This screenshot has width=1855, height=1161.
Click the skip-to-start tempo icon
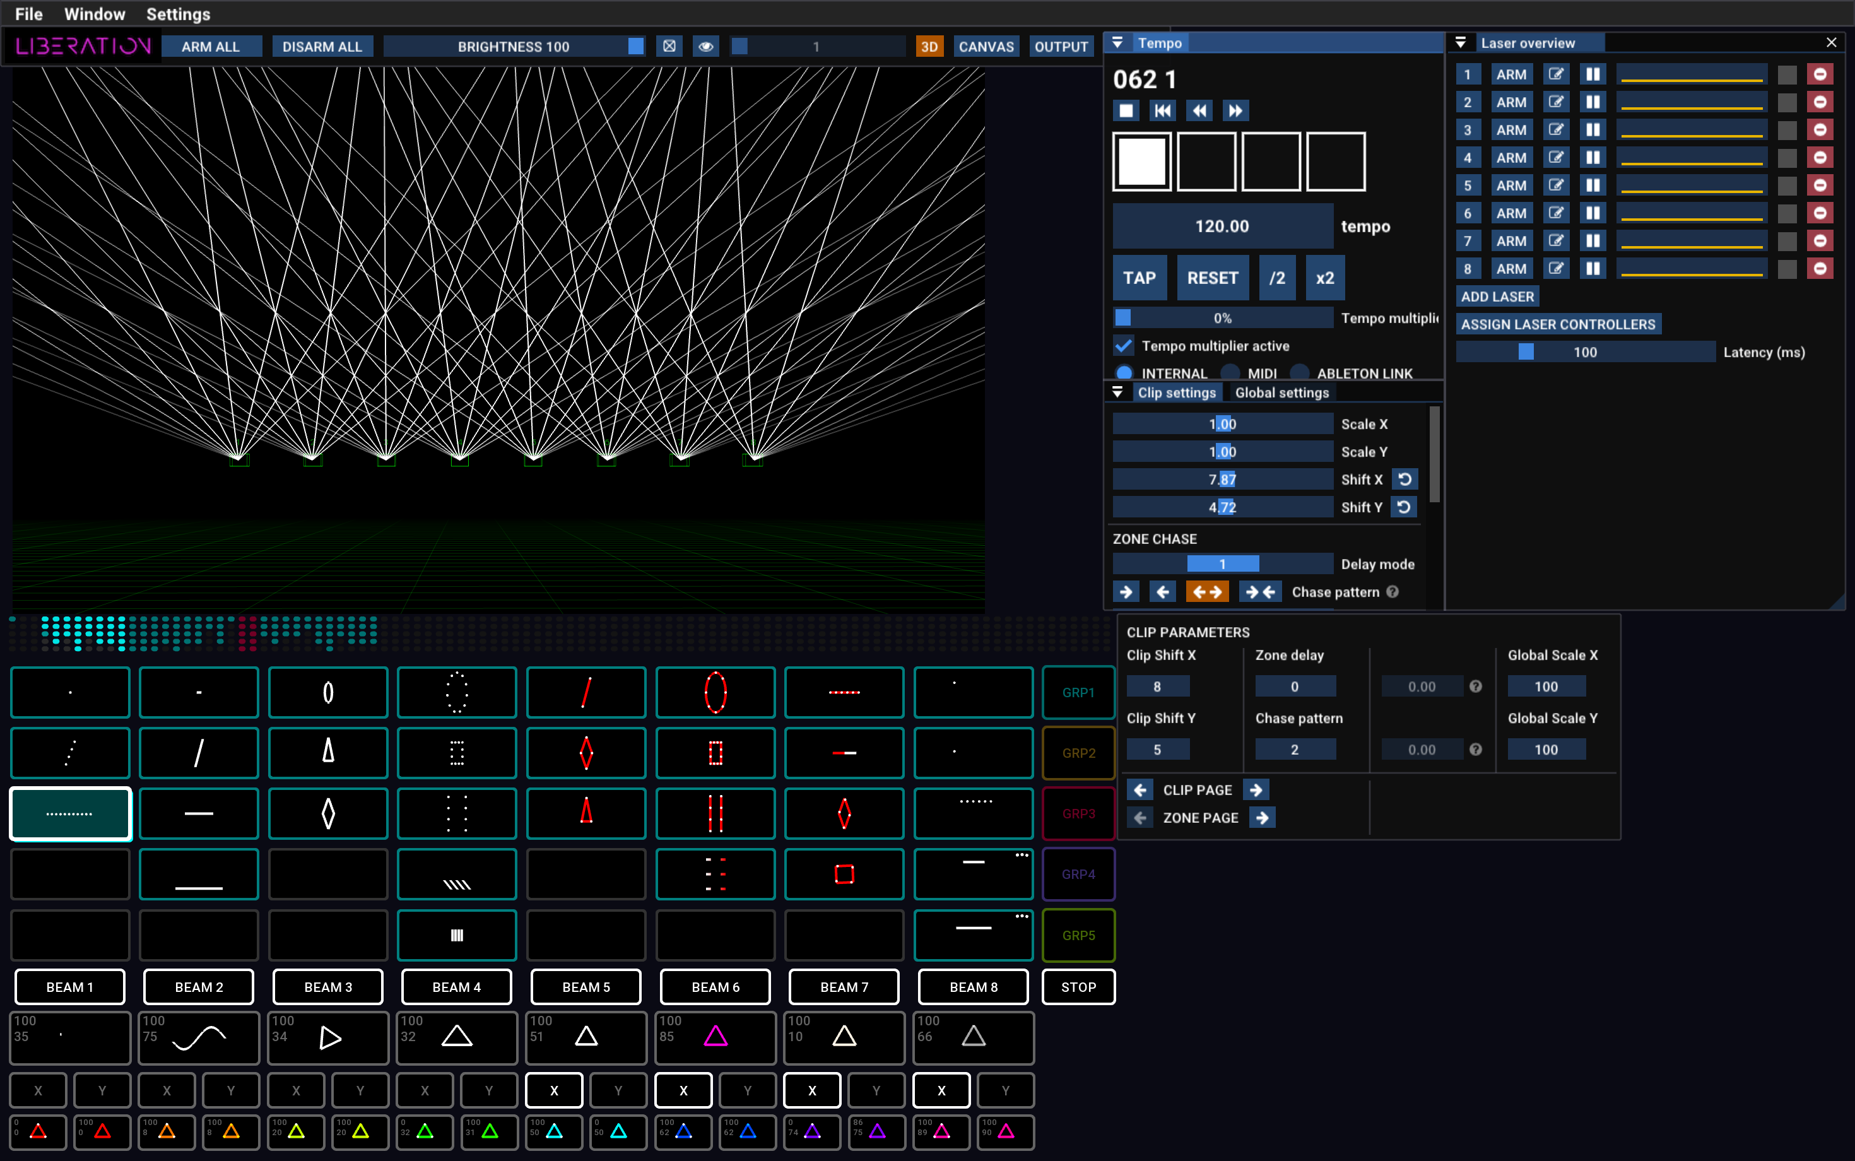coord(1162,110)
